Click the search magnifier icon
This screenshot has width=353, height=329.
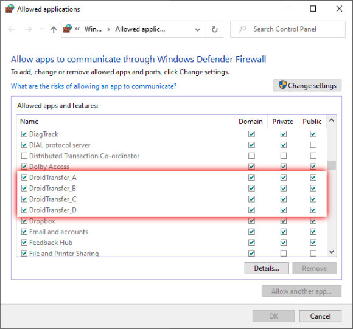coord(242,29)
